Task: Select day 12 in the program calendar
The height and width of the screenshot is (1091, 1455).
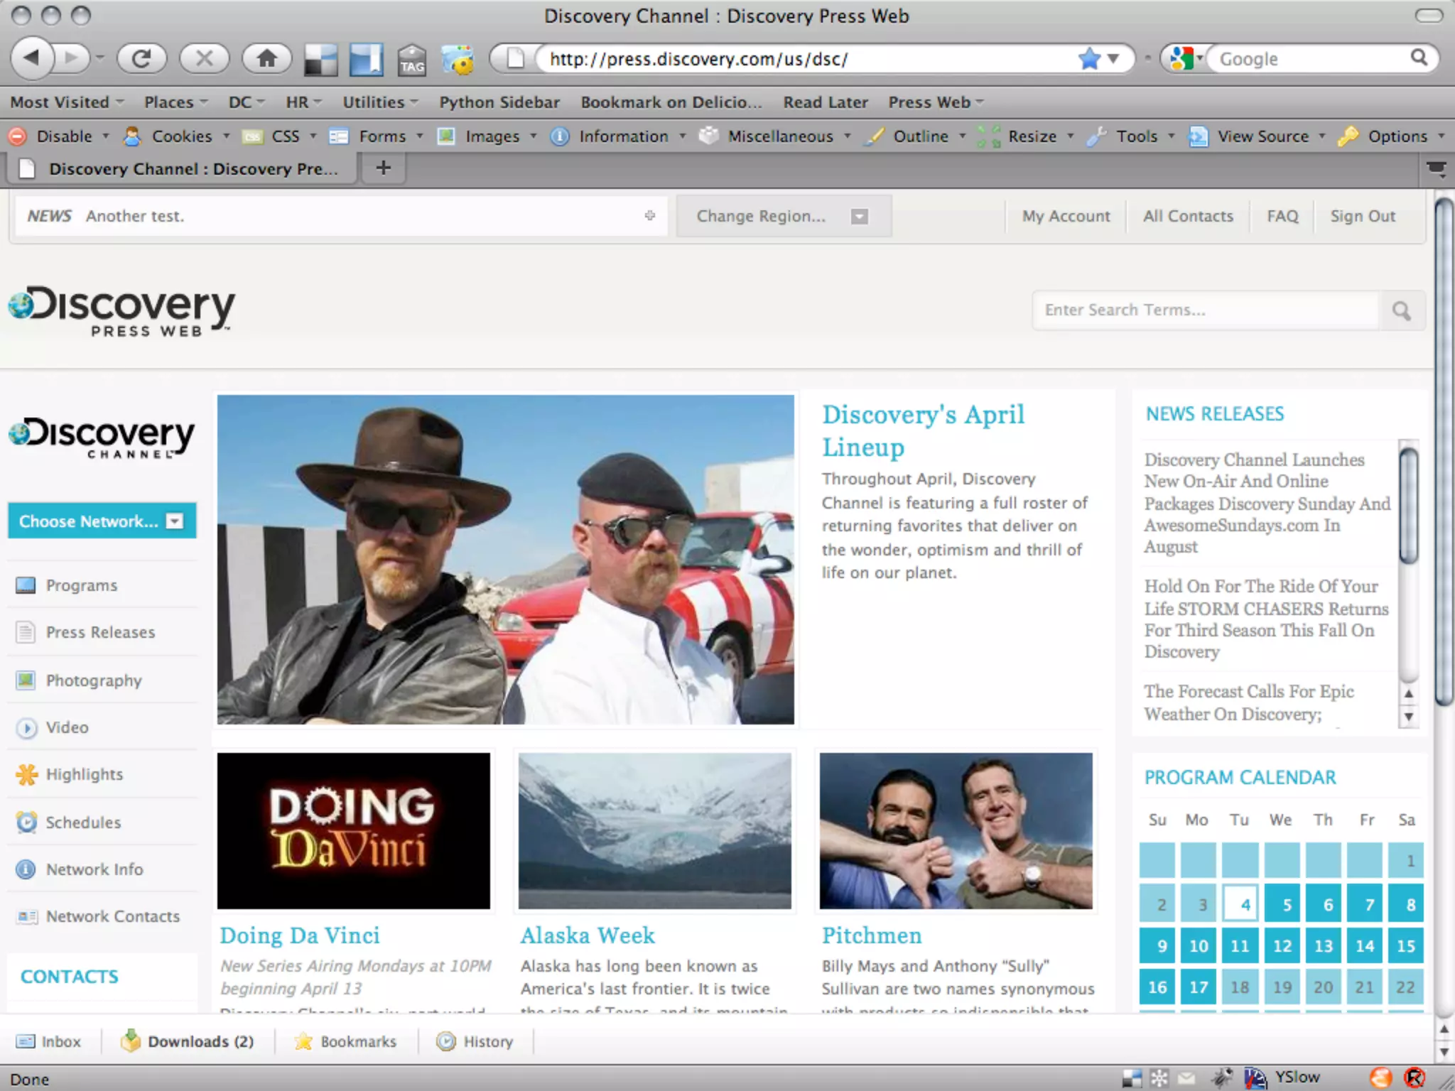Action: (1282, 946)
